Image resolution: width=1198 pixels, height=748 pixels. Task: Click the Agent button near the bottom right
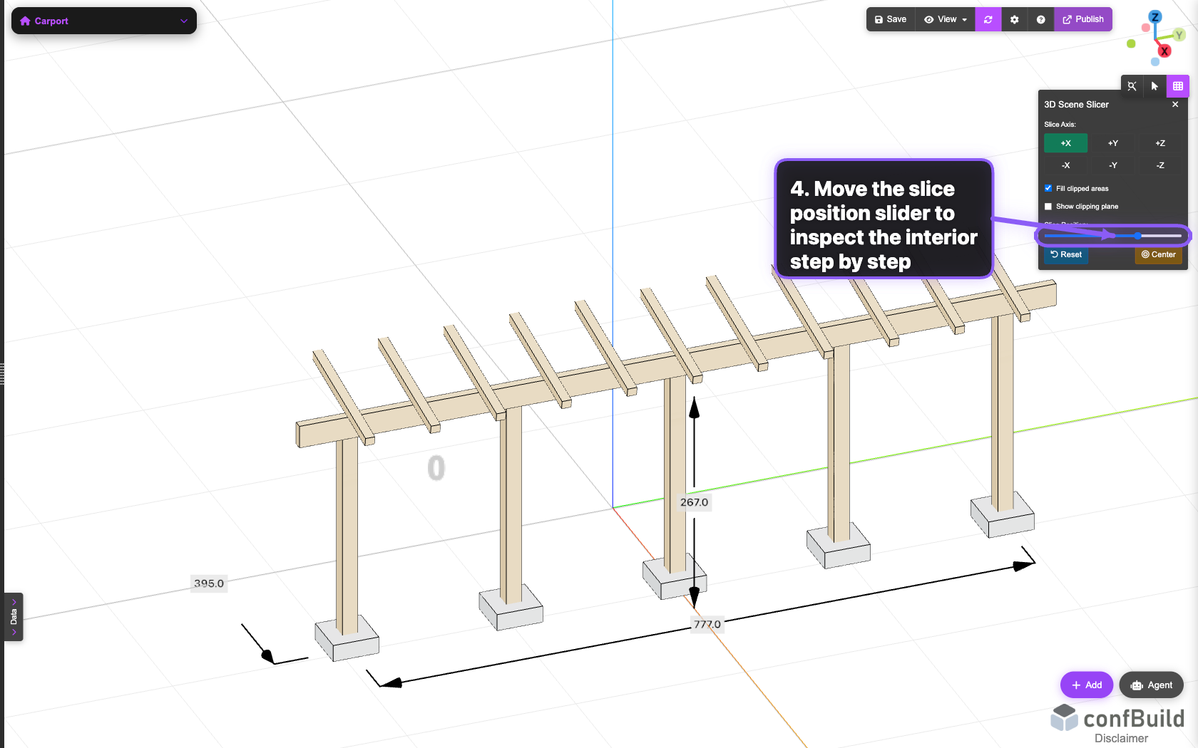coord(1151,685)
